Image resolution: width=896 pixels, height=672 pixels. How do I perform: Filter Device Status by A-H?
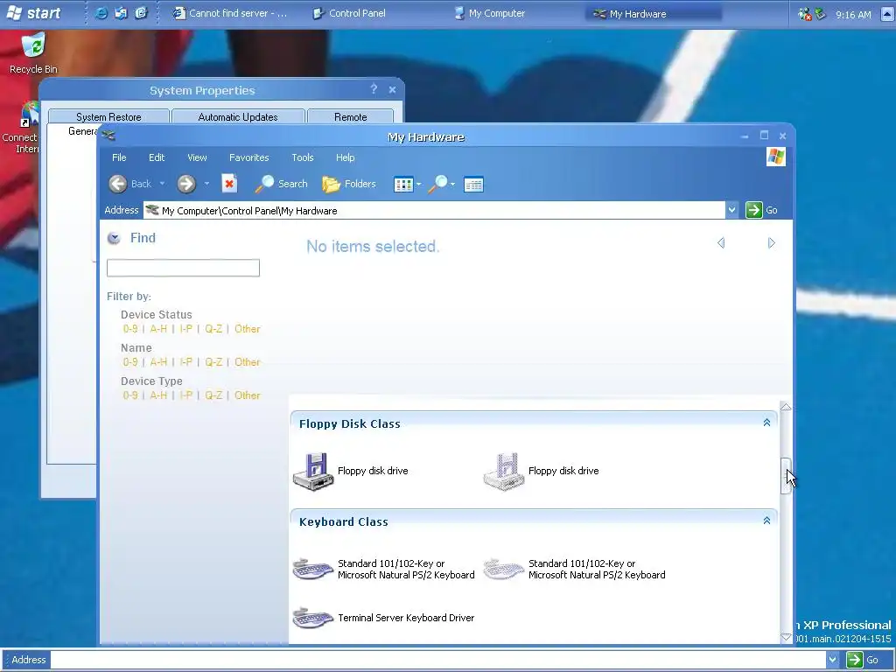pyautogui.click(x=158, y=329)
